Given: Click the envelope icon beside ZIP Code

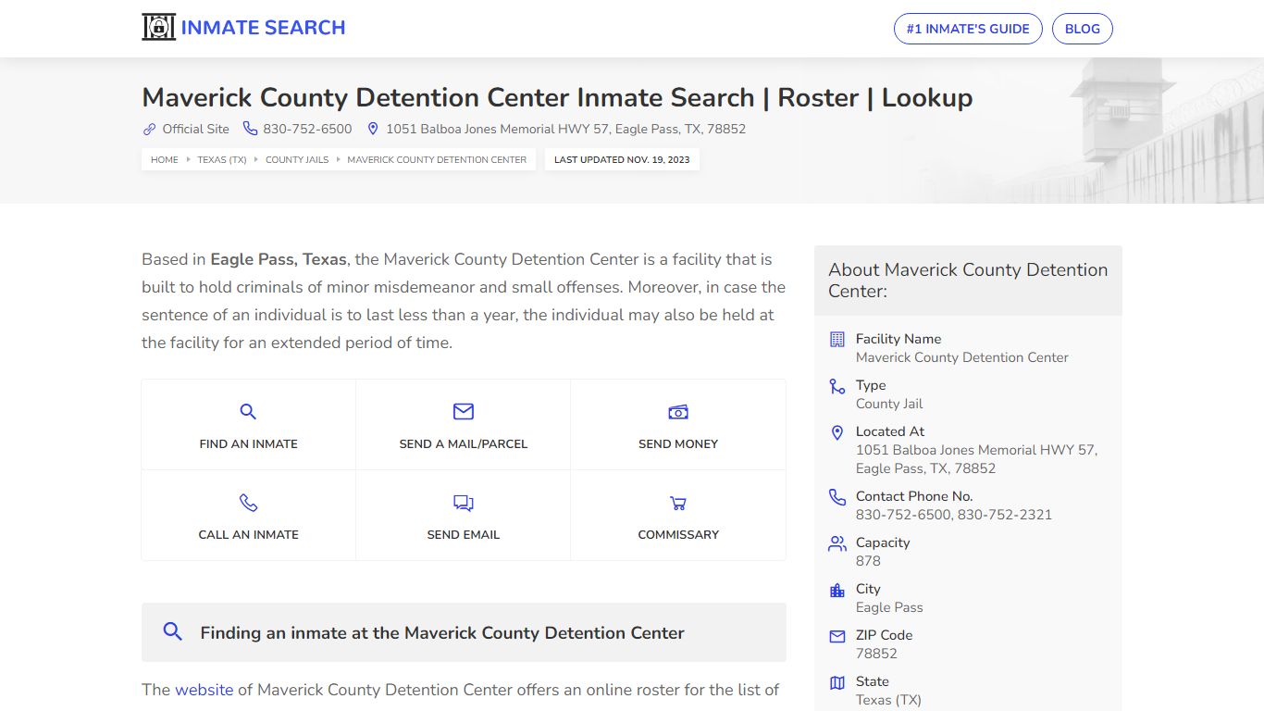Looking at the screenshot, I should click(837, 636).
